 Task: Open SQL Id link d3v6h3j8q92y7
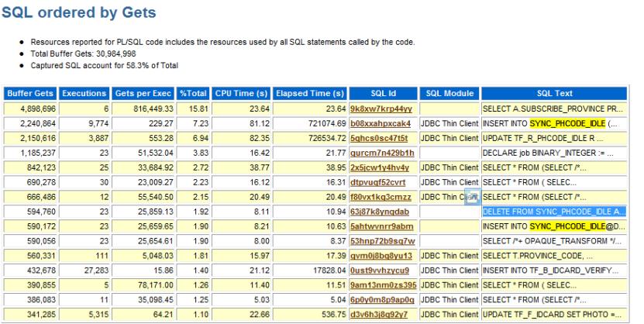pyautogui.click(x=379, y=315)
